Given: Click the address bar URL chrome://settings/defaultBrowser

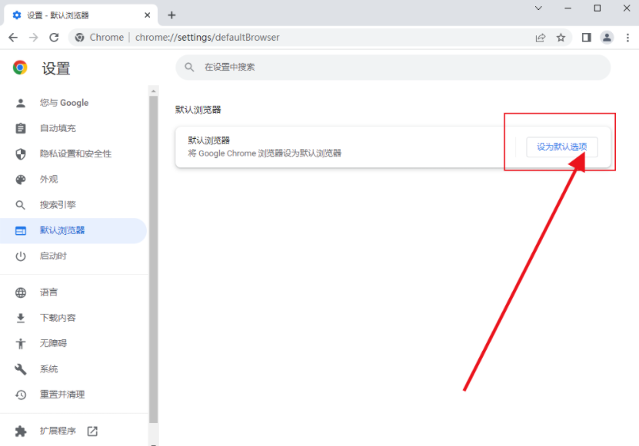Looking at the screenshot, I should (x=208, y=38).
